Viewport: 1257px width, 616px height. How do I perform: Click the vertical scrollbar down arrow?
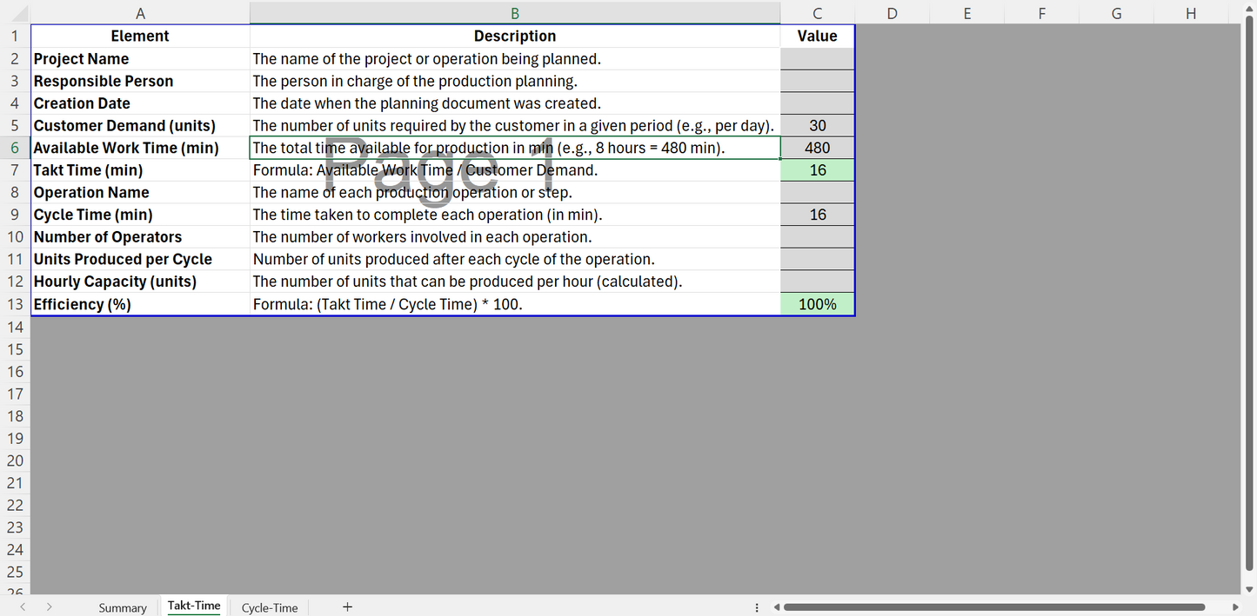click(x=1249, y=588)
